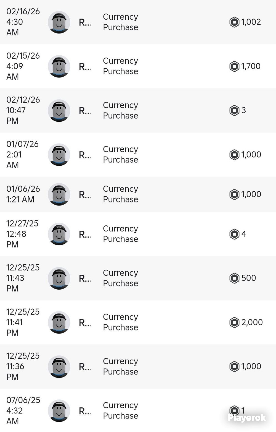The height and width of the screenshot is (432, 276).
Task: Click the truncated username in the 01/07/26 row
Action: (85, 155)
